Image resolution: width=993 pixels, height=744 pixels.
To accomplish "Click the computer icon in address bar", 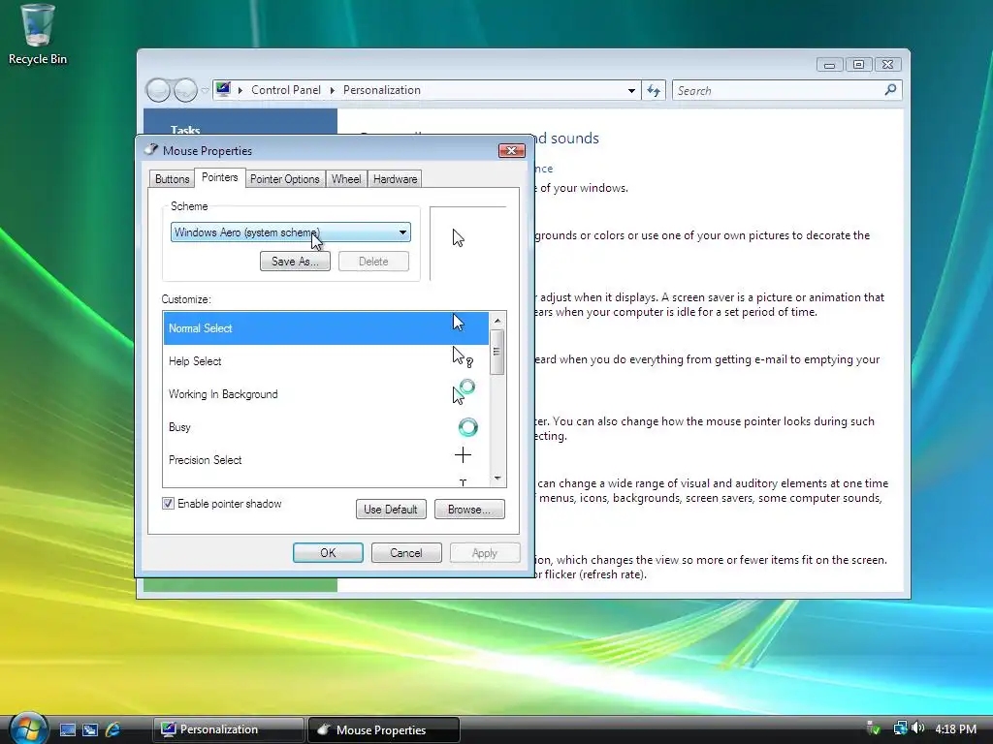I will click(x=223, y=89).
